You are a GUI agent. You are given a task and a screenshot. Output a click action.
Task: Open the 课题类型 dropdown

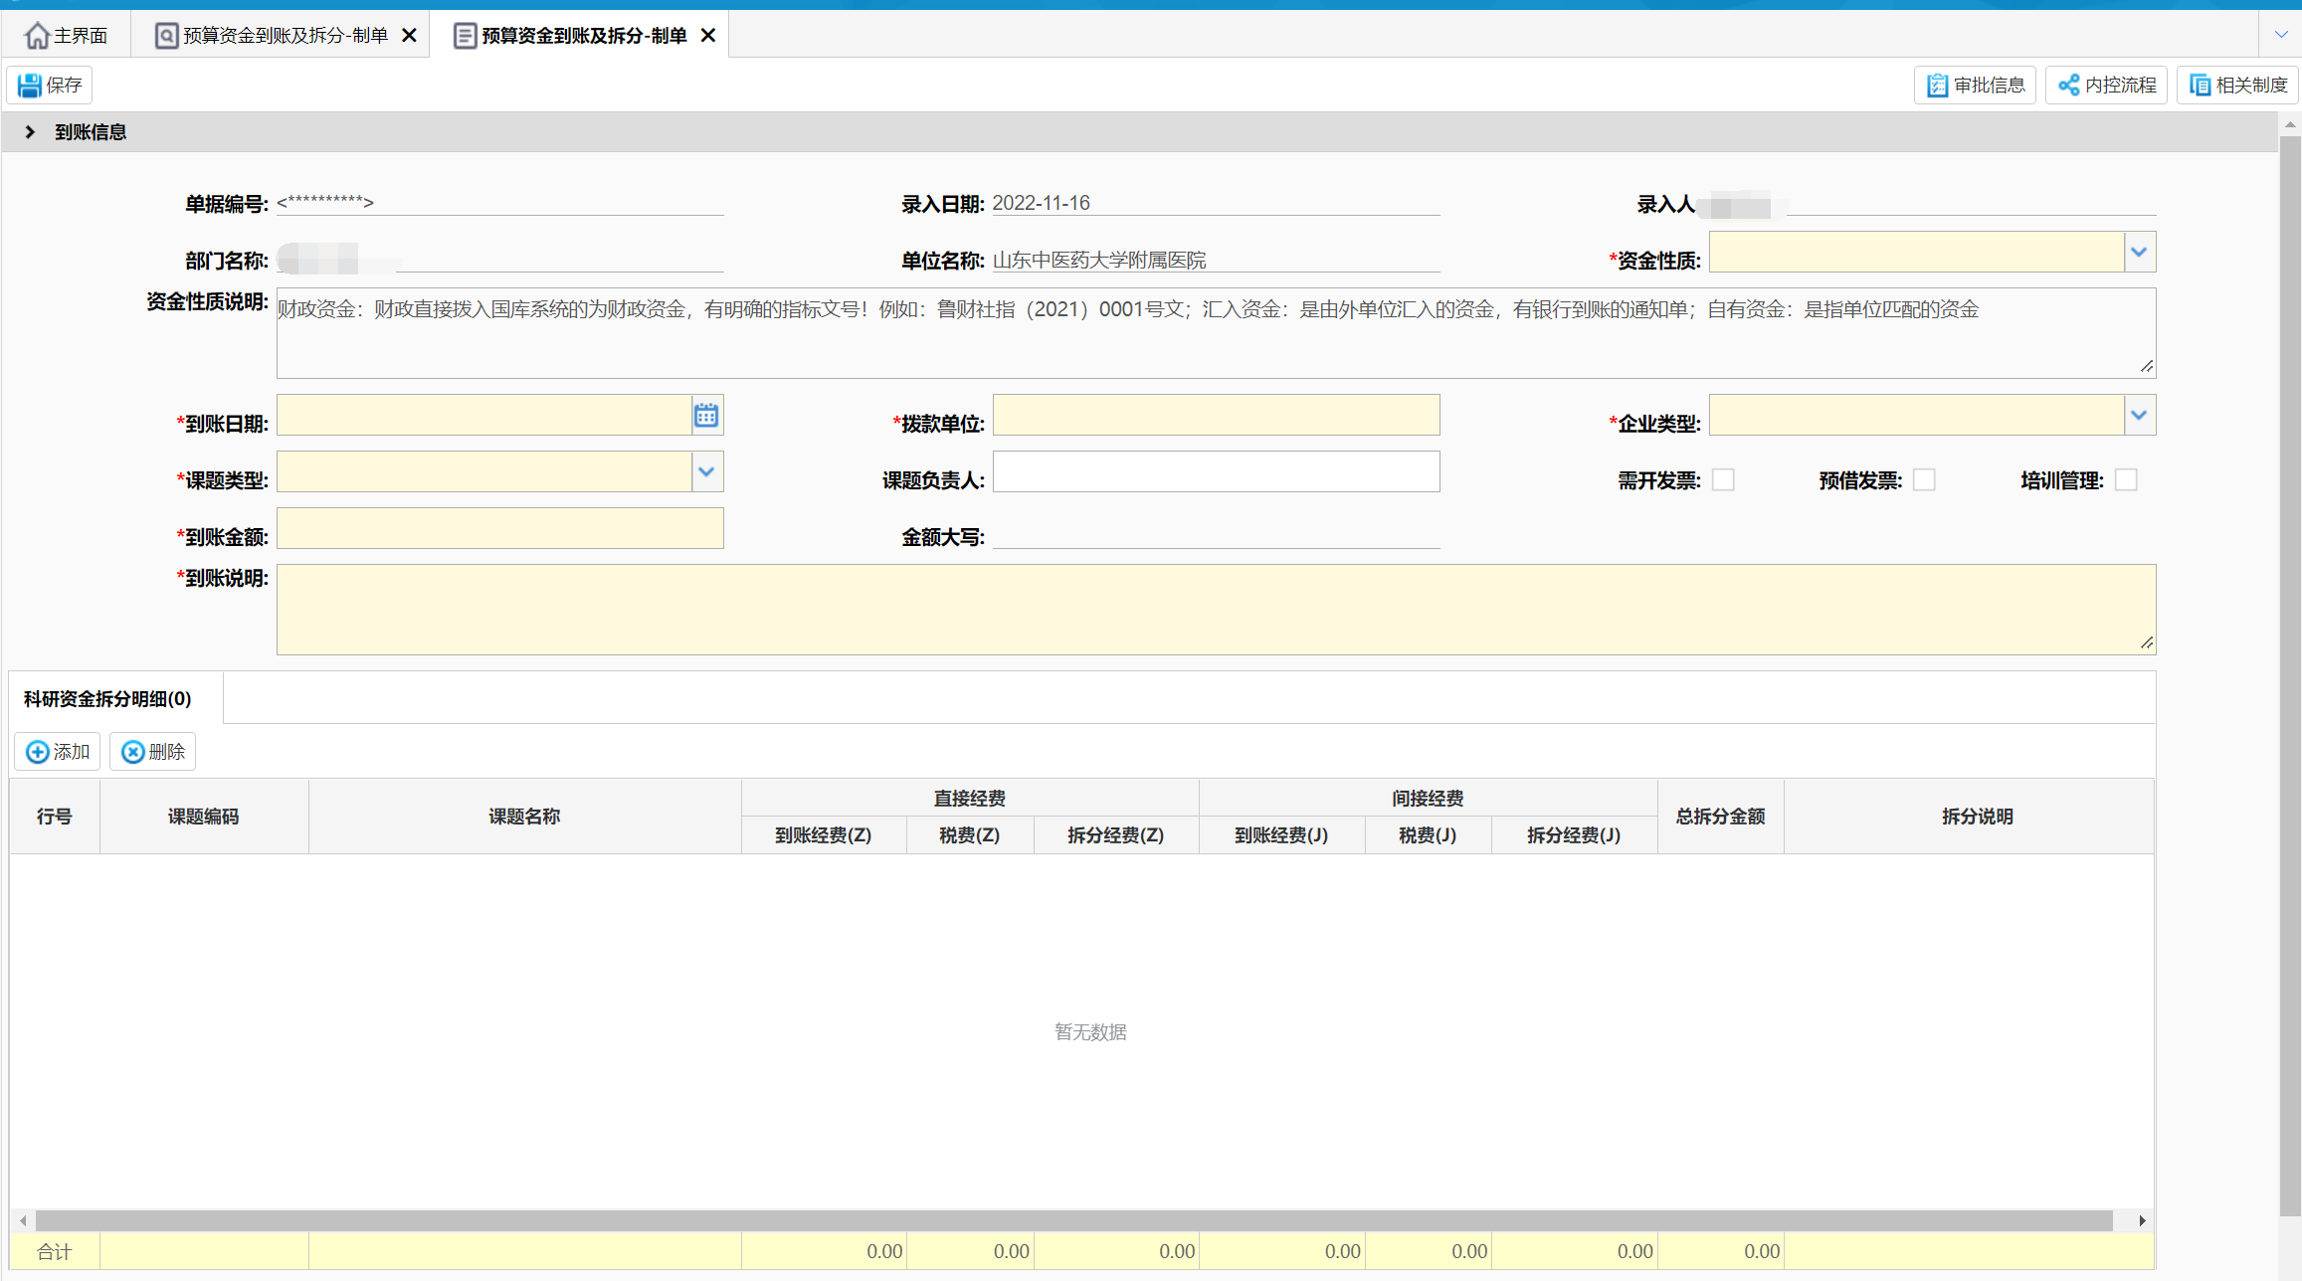coord(706,472)
